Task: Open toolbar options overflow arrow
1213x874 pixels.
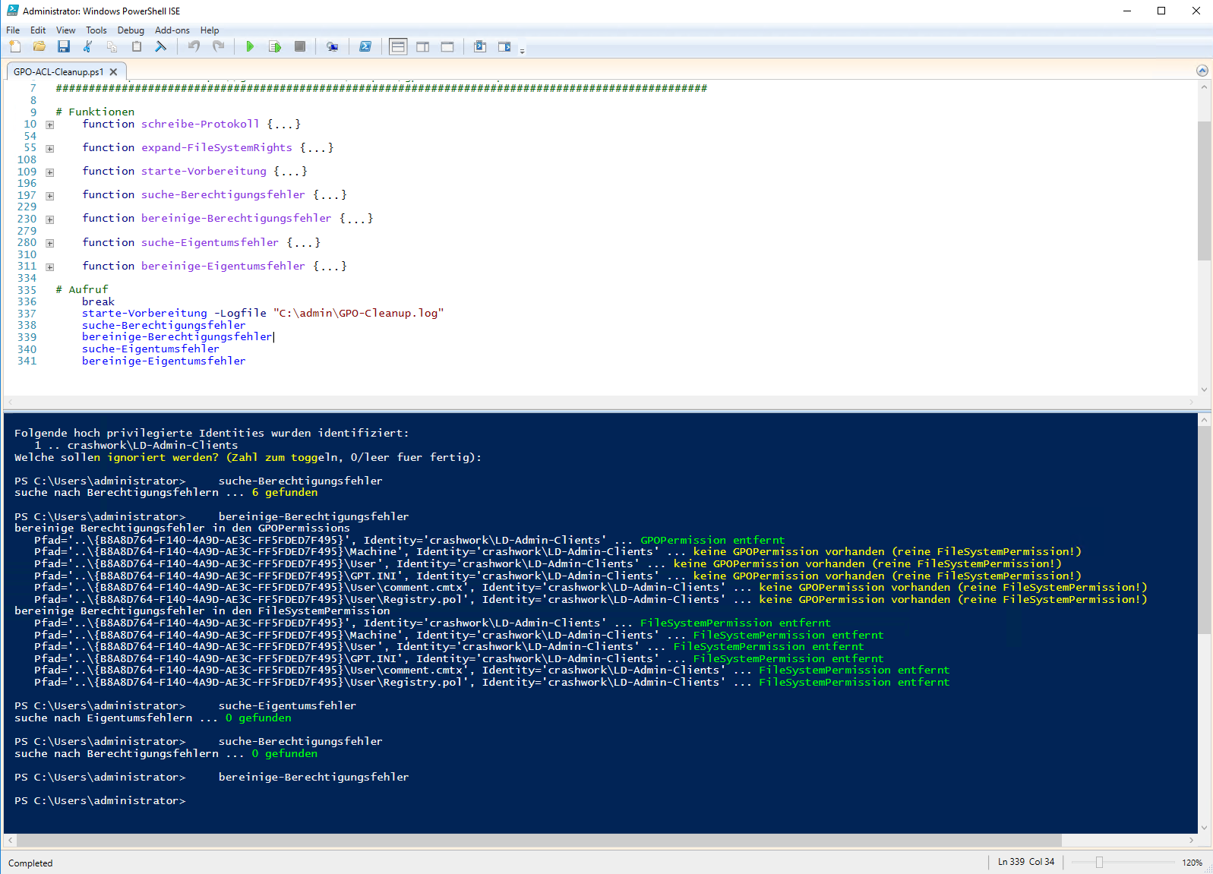Action: click(x=522, y=51)
